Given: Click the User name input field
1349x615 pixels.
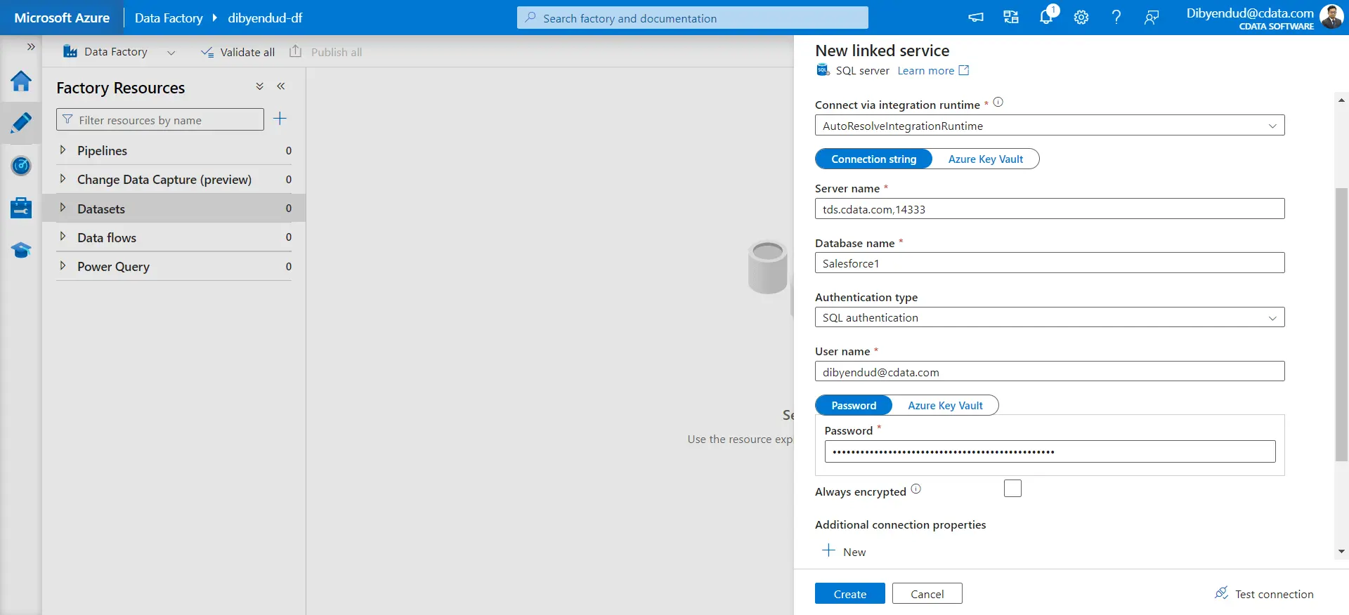Looking at the screenshot, I should pyautogui.click(x=1050, y=372).
